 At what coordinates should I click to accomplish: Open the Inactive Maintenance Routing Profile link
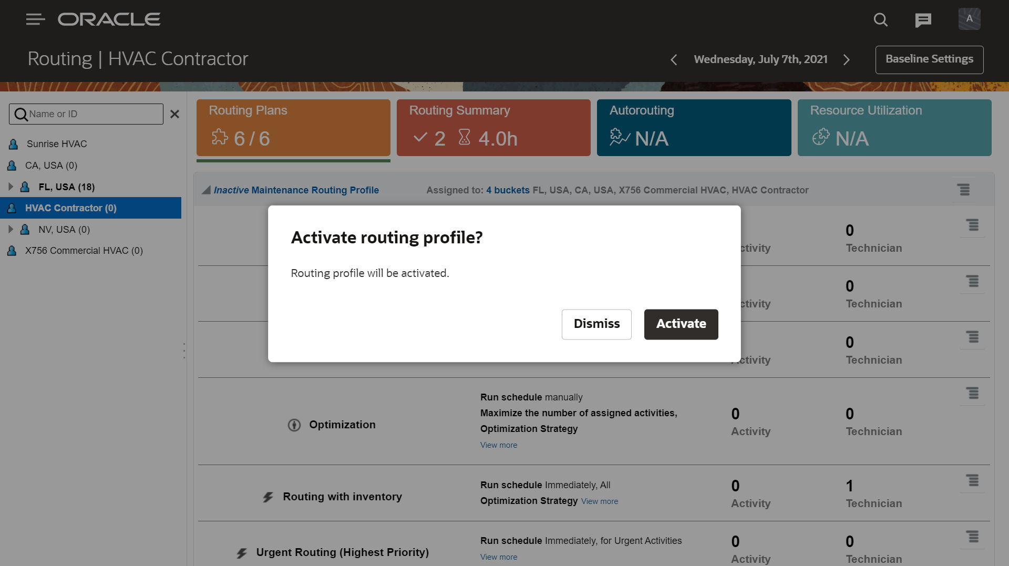296,190
